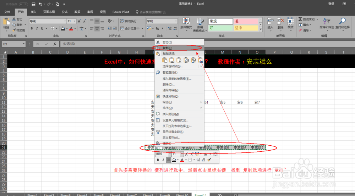Click the Merge and Center icon
The height and width of the screenshot is (196, 355).
(122, 28)
